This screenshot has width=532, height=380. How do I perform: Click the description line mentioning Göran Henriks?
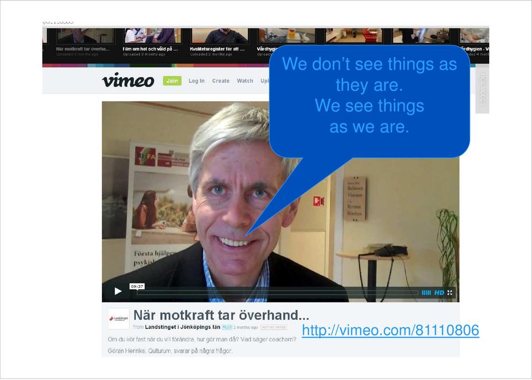pyautogui.click(x=170, y=351)
